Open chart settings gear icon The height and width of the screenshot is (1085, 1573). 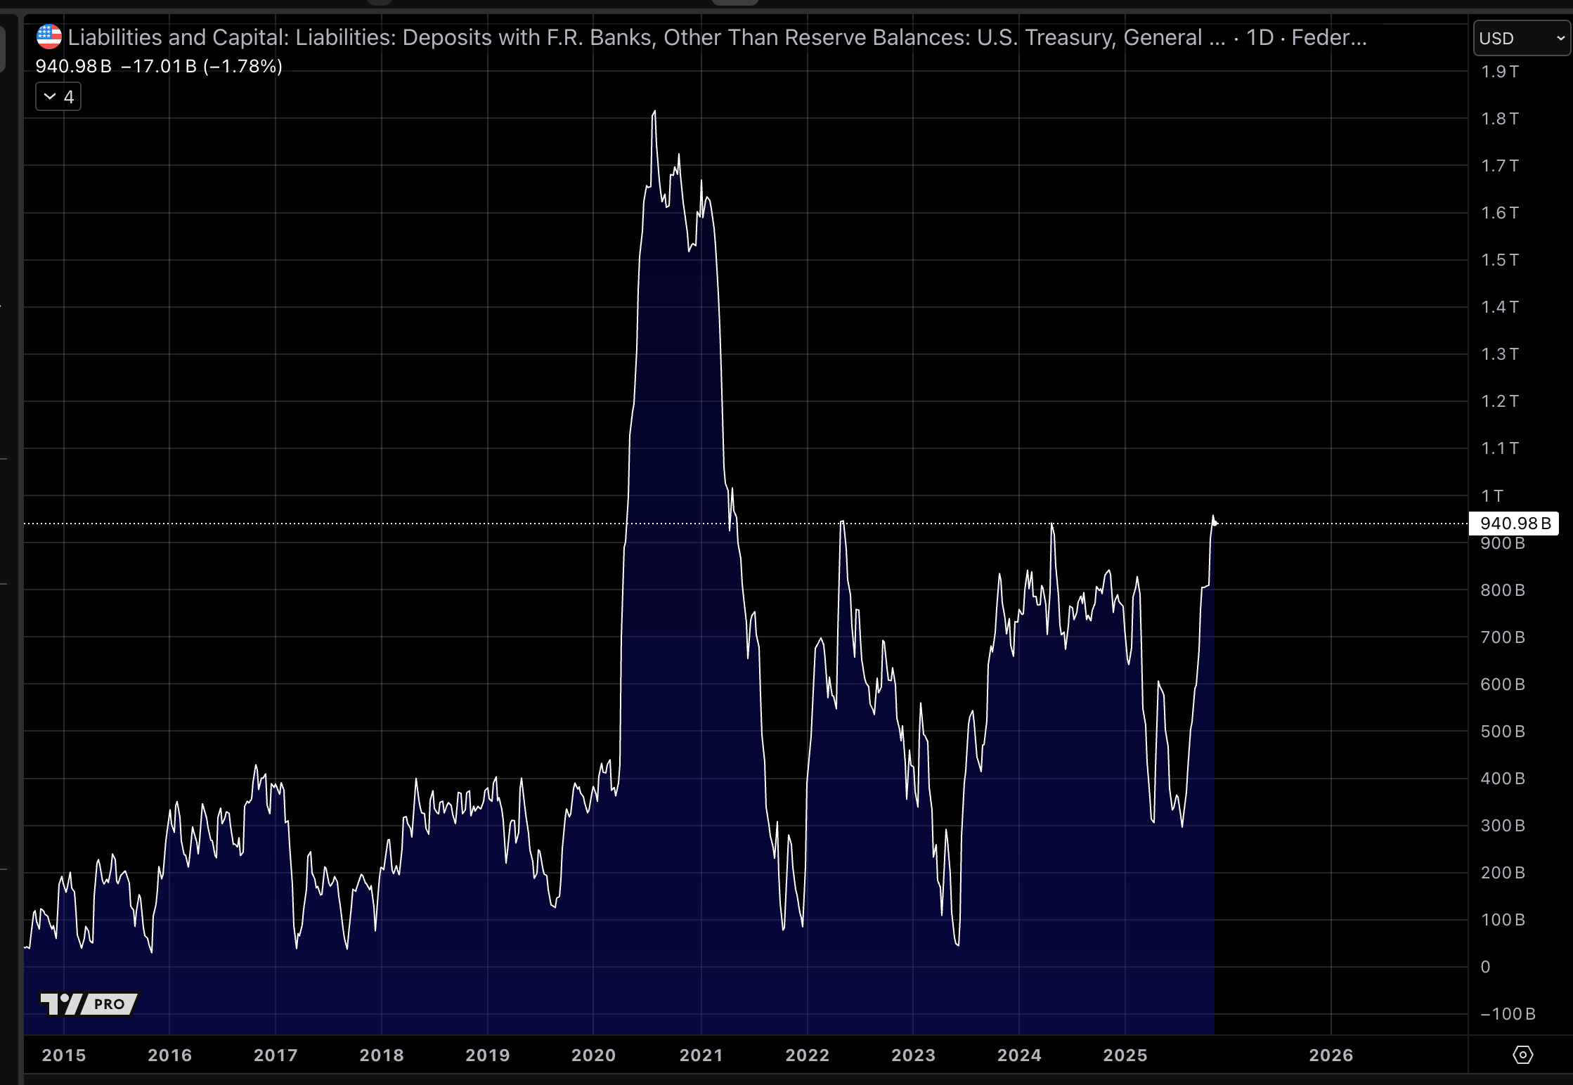pyautogui.click(x=1522, y=1055)
